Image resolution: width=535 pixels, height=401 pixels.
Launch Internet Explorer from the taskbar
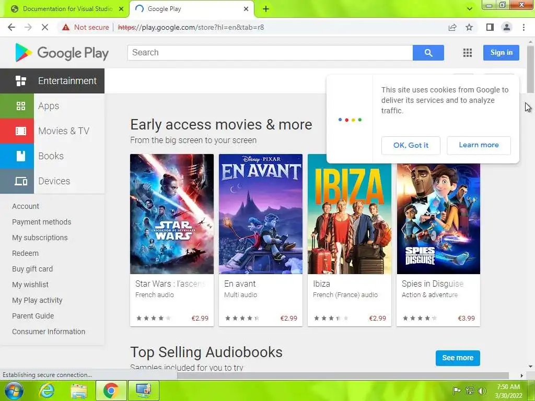click(x=46, y=391)
